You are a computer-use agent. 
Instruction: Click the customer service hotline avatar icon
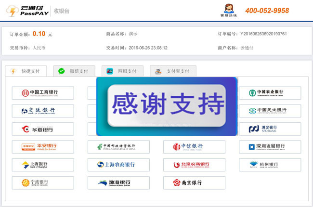pyautogui.click(x=229, y=9)
